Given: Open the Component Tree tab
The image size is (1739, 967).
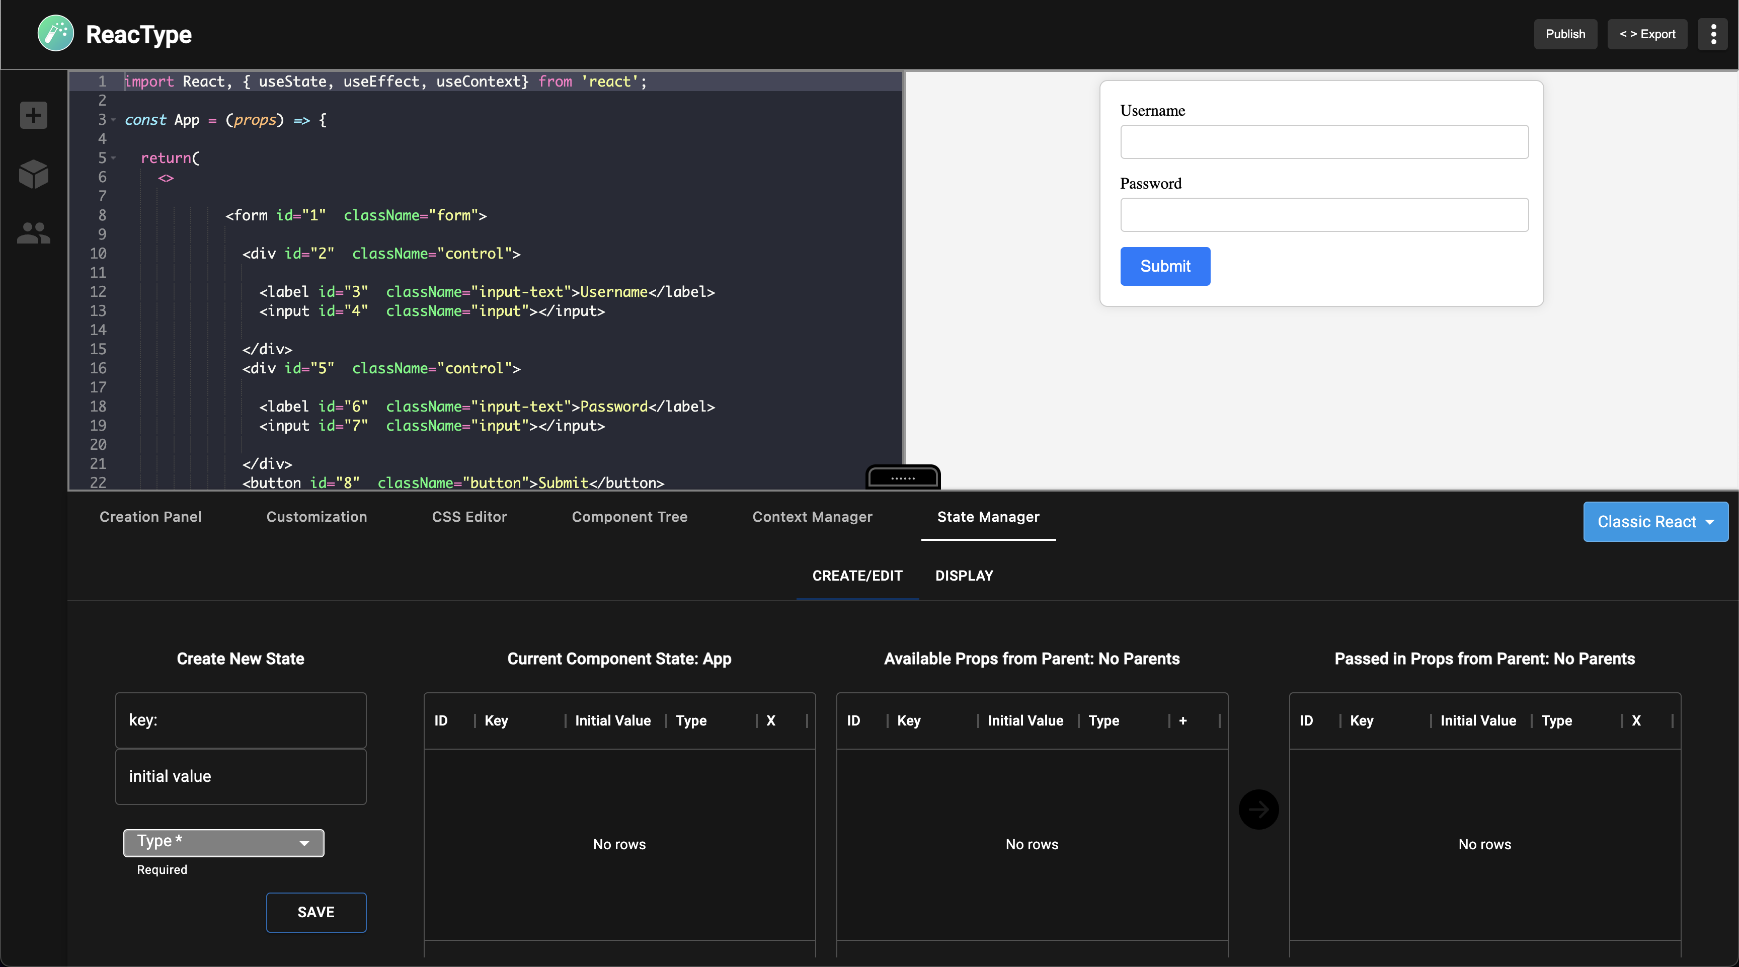Looking at the screenshot, I should [629, 517].
